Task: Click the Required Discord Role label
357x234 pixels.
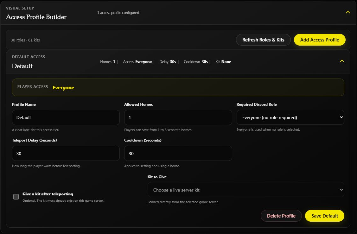Action: pos(257,104)
